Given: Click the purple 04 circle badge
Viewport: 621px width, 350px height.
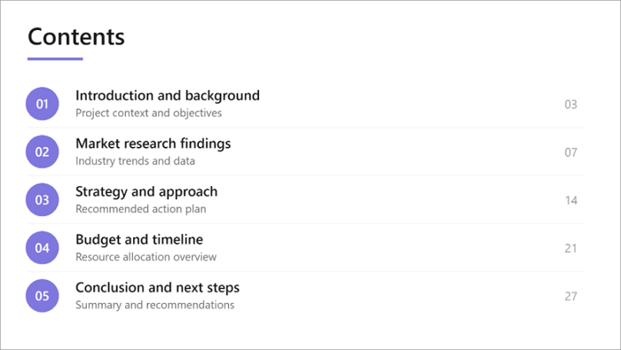Looking at the screenshot, I should point(43,248).
